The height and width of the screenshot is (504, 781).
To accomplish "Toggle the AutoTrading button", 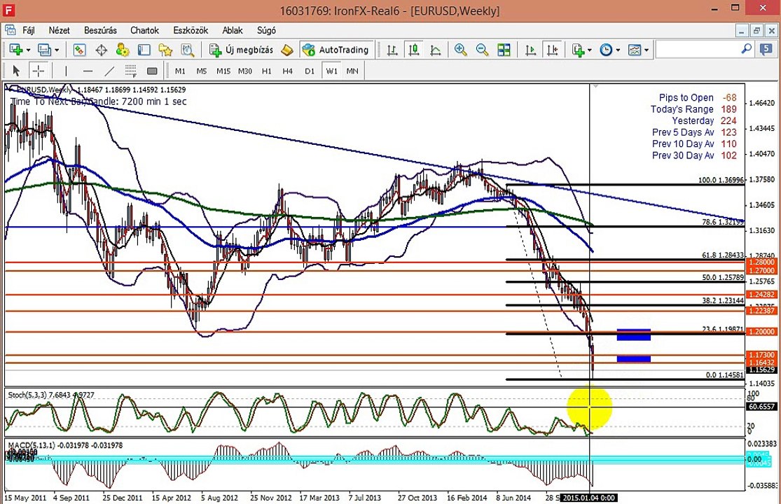I will point(336,50).
